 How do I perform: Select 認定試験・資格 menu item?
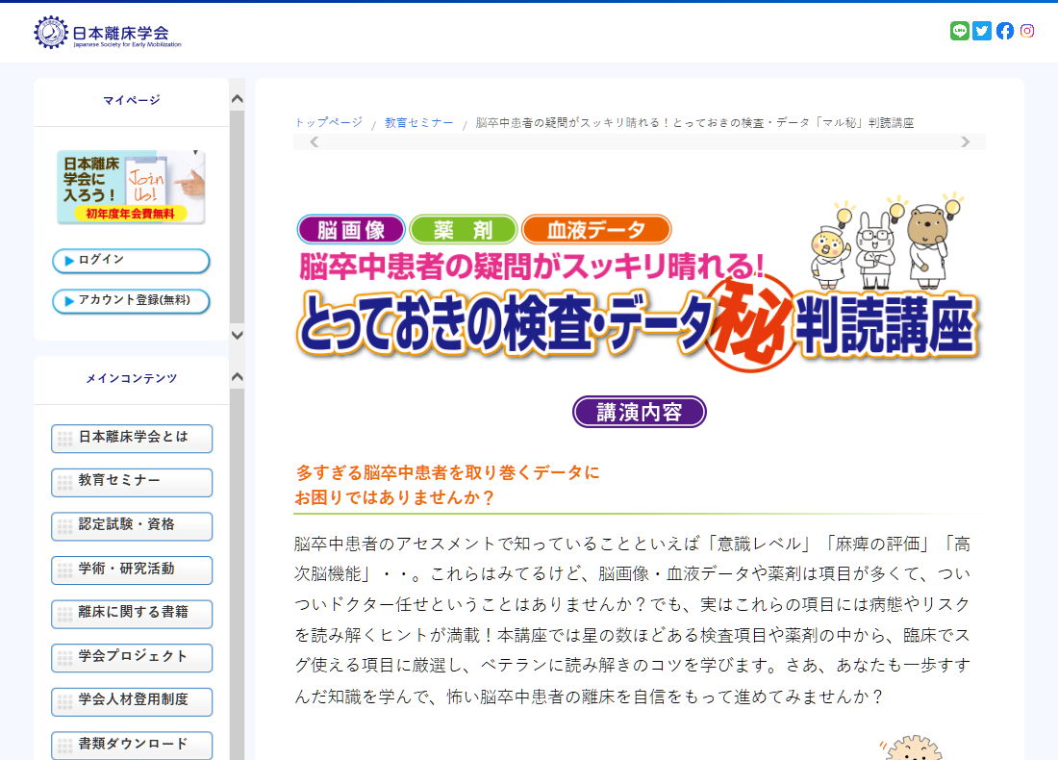(132, 526)
